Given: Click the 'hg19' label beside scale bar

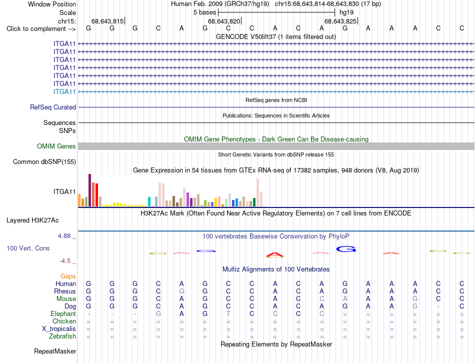Looking at the screenshot, I should pyautogui.click(x=346, y=12).
